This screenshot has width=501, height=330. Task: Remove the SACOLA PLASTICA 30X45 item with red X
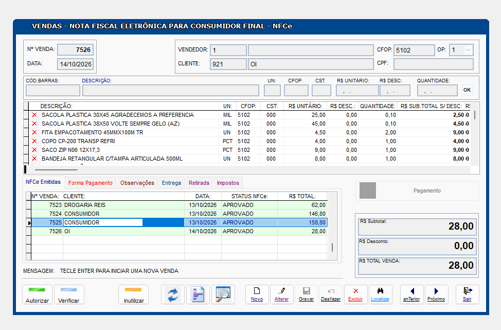[34, 115]
